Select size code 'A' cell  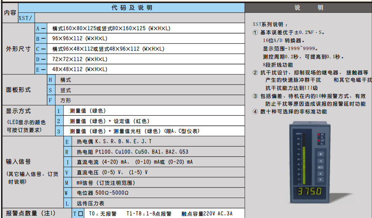41,29
